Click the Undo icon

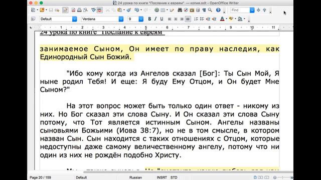pyautogui.click(x=136, y=10)
